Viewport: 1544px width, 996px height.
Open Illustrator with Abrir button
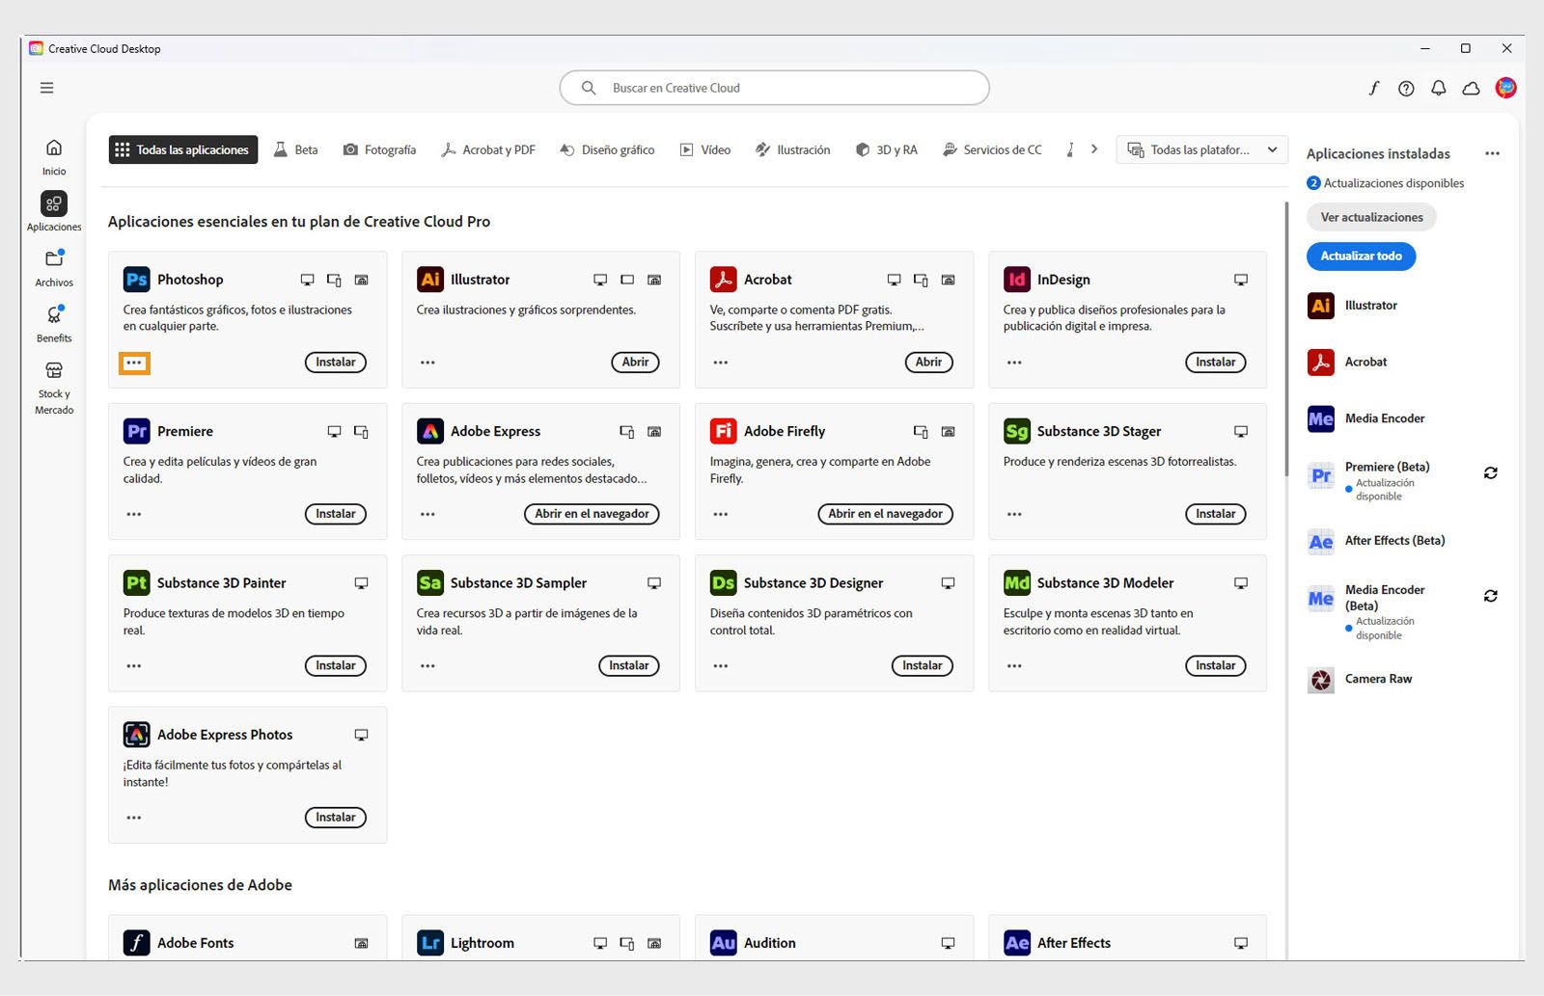pyautogui.click(x=635, y=363)
